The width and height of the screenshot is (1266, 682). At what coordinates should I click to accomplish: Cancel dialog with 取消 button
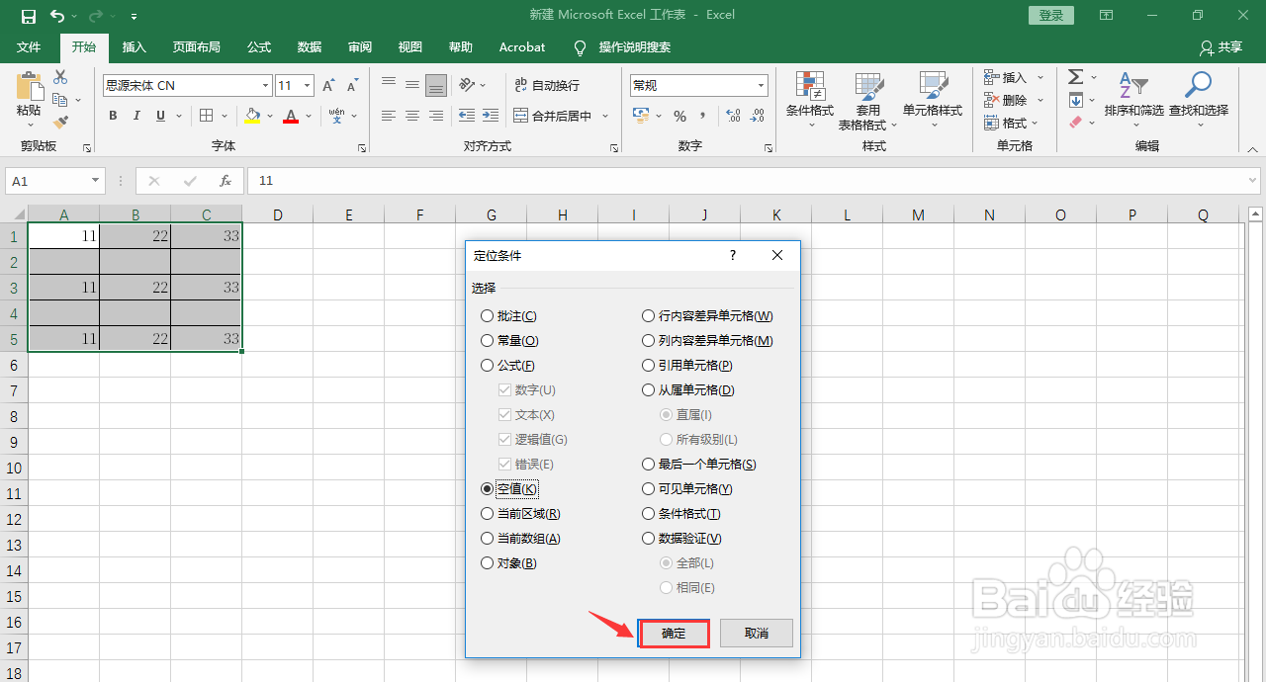point(757,633)
